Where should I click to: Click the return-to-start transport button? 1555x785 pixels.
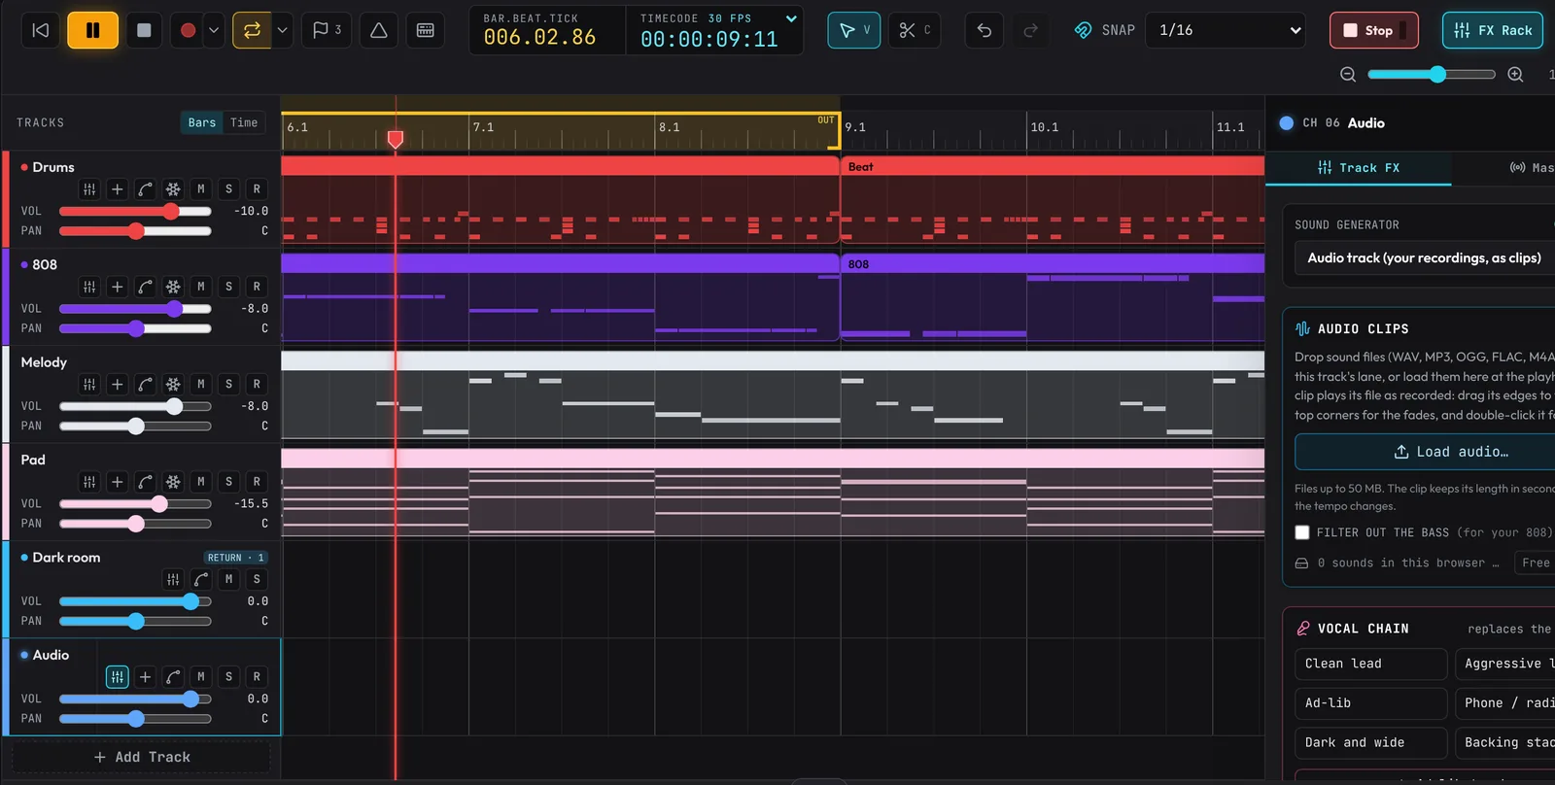pos(41,30)
